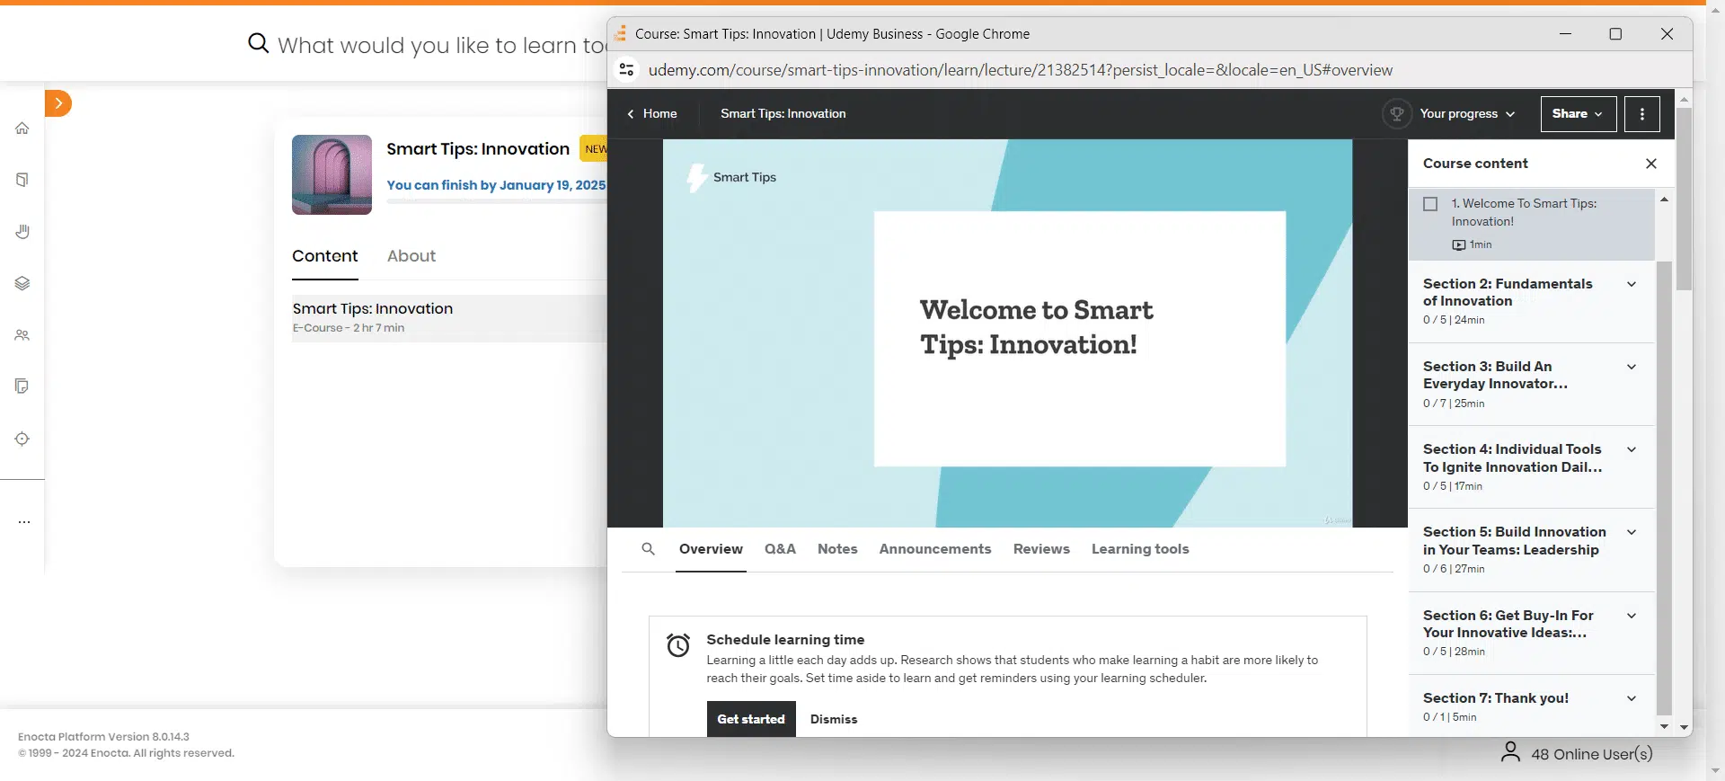Screen dimensions: 1725x781
Task: Open the Udemy three-dot options menu
Action: coord(1642,114)
